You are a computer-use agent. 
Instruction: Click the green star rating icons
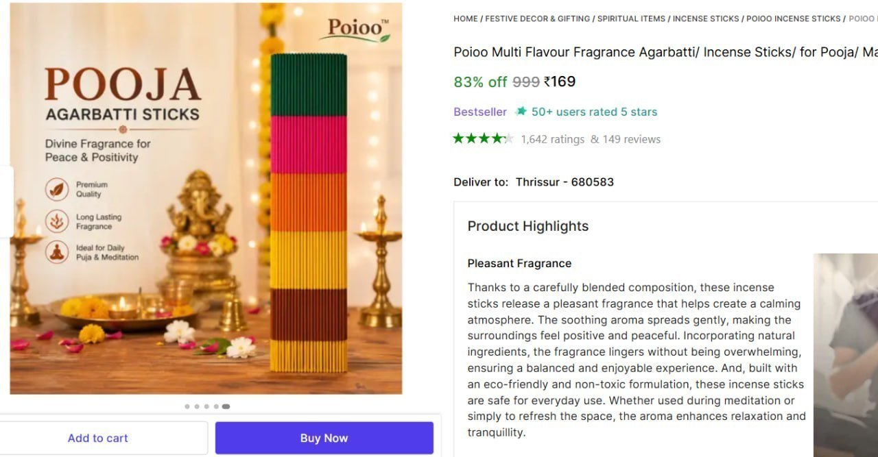click(x=483, y=138)
